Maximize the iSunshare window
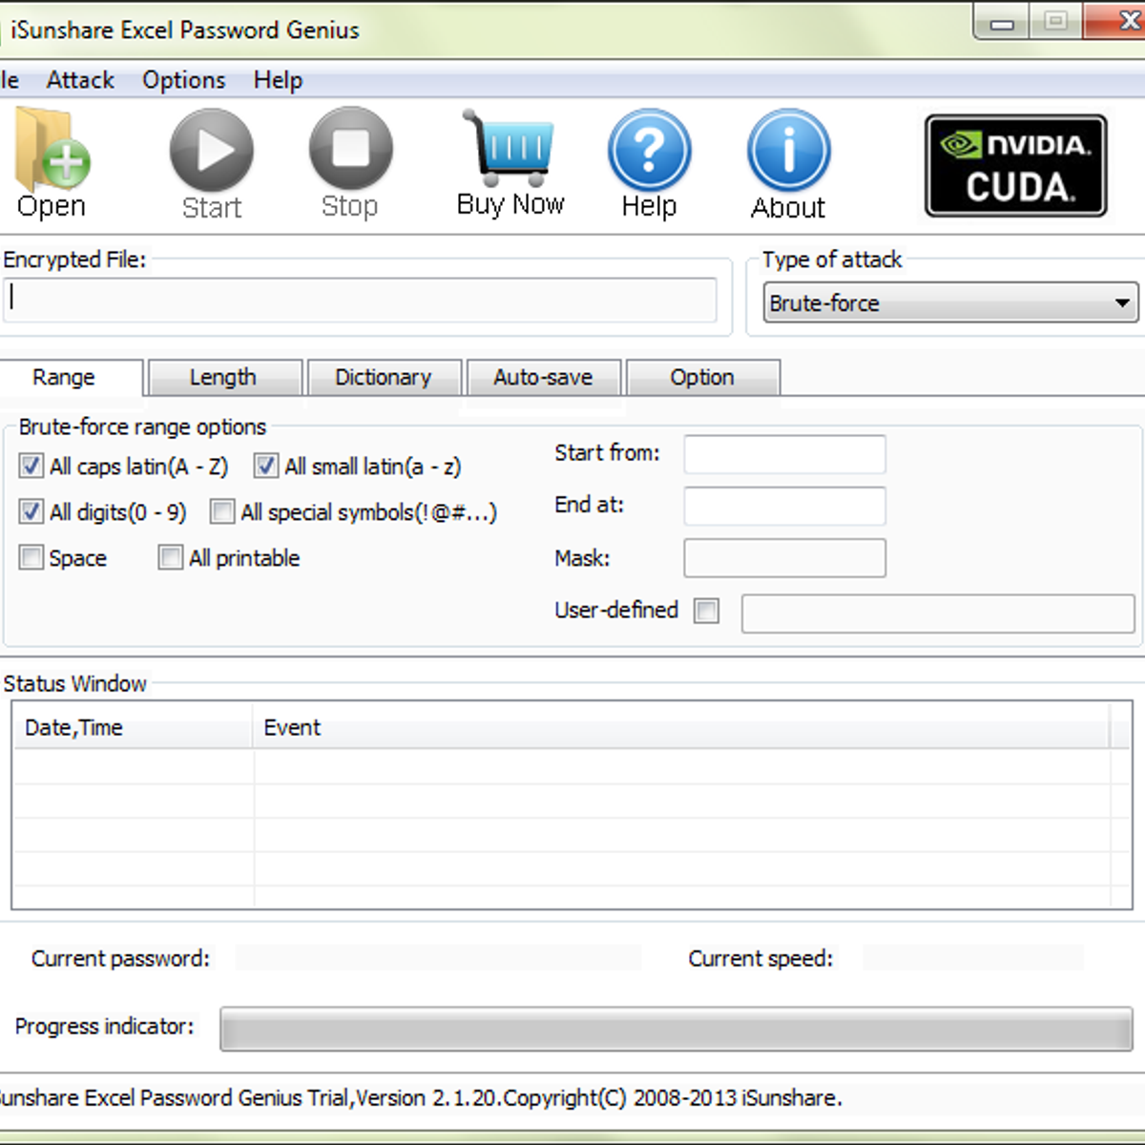This screenshot has height=1145, width=1145. coord(1055,23)
